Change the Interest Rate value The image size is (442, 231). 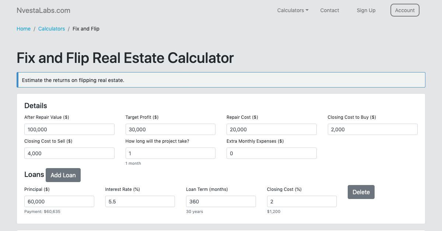140,201
